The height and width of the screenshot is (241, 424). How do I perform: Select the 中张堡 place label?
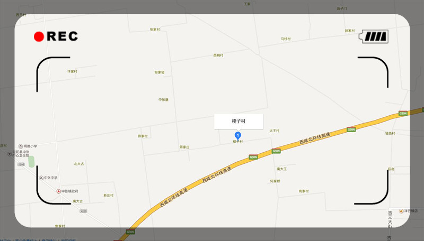163,100
